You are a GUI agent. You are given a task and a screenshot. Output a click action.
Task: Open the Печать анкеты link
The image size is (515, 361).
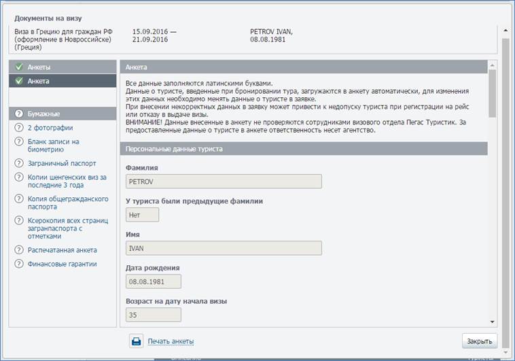coord(171,341)
